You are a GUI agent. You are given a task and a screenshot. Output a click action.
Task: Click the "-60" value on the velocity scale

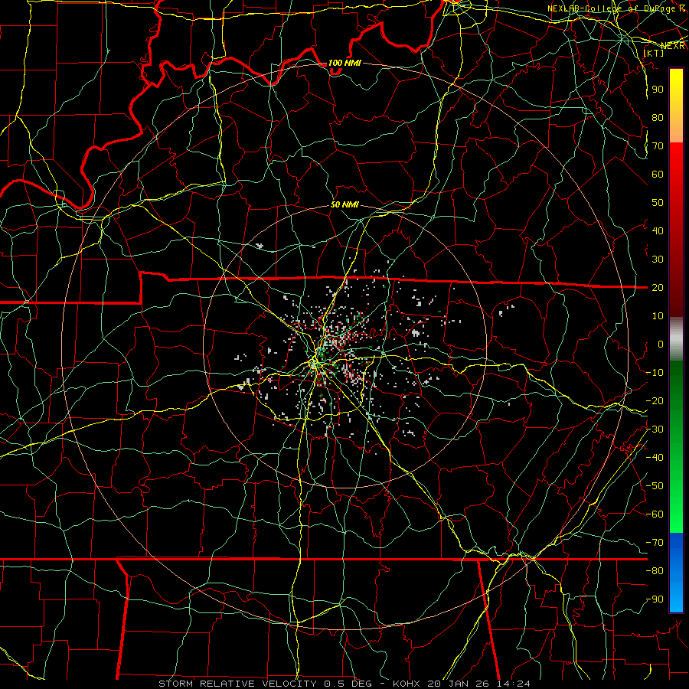[x=655, y=514]
